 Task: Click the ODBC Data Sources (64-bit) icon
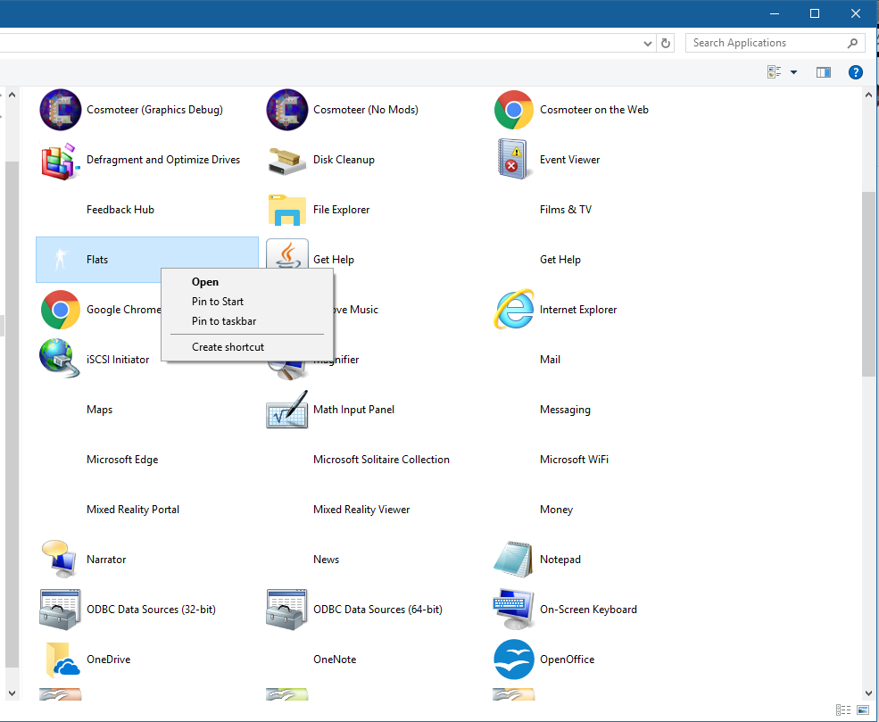pyautogui.click(x=286, y=610)
